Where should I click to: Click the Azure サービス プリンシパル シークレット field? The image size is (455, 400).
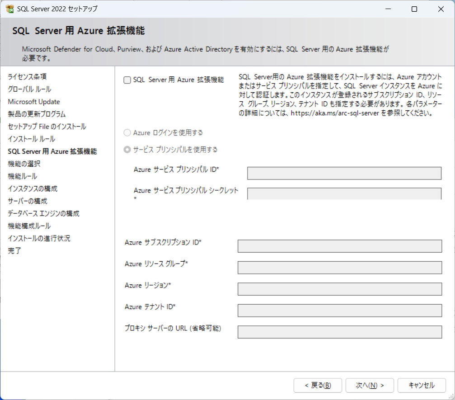coord(344,193)
